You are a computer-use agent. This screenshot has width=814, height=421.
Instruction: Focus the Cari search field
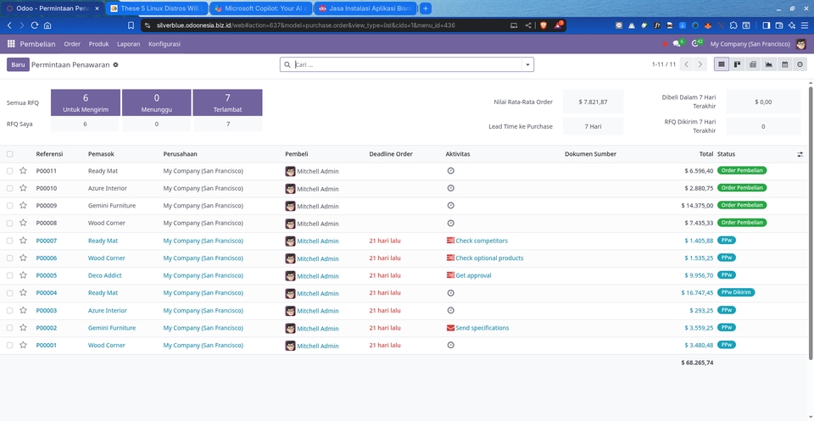point(407,64)
